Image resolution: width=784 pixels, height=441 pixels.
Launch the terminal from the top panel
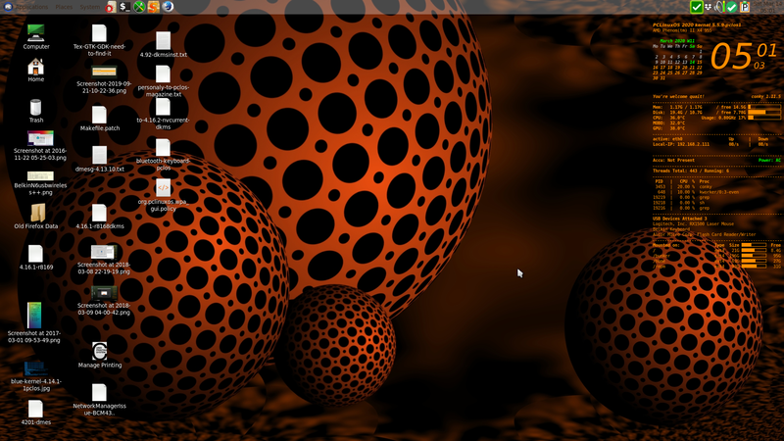[124, 7]
